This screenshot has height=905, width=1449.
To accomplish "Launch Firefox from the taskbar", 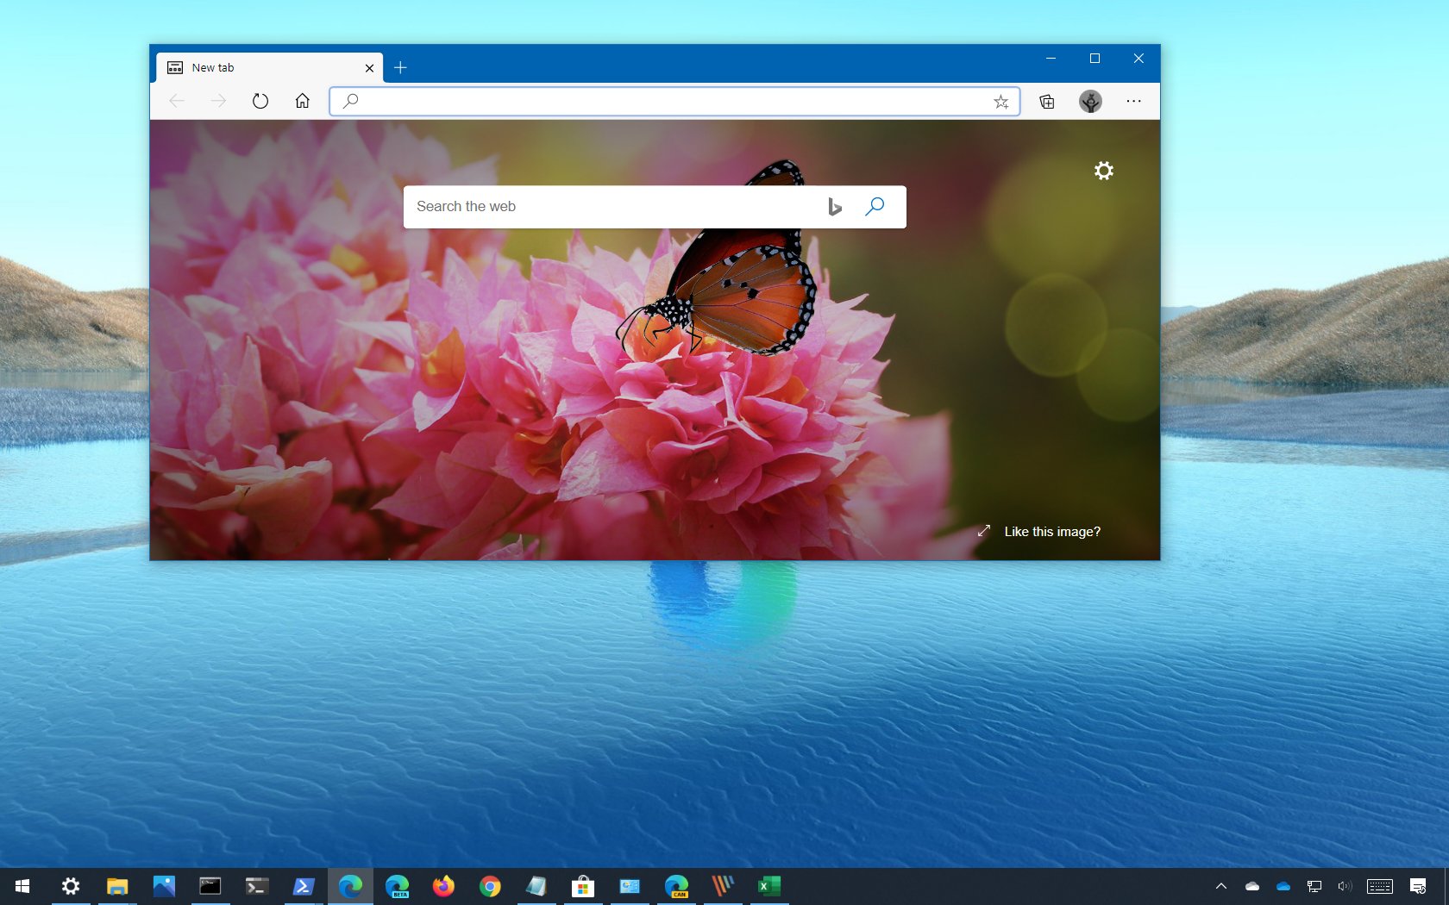I will (x=443, y=886).
